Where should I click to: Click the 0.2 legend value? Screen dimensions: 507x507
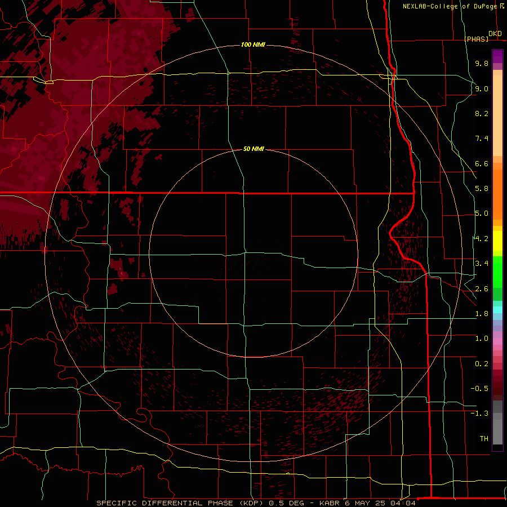point(482,364)
